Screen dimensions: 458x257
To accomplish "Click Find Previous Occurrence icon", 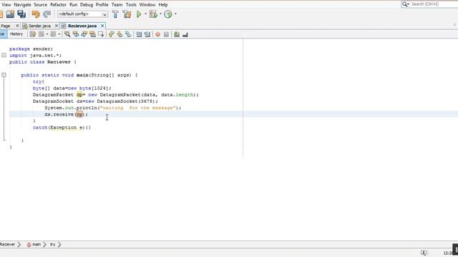I will (x=76, y=34).
